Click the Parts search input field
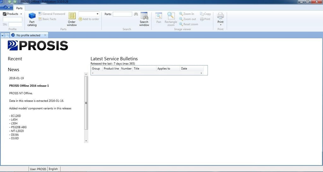This screenshot has width=323, height=172. point(122,14)
